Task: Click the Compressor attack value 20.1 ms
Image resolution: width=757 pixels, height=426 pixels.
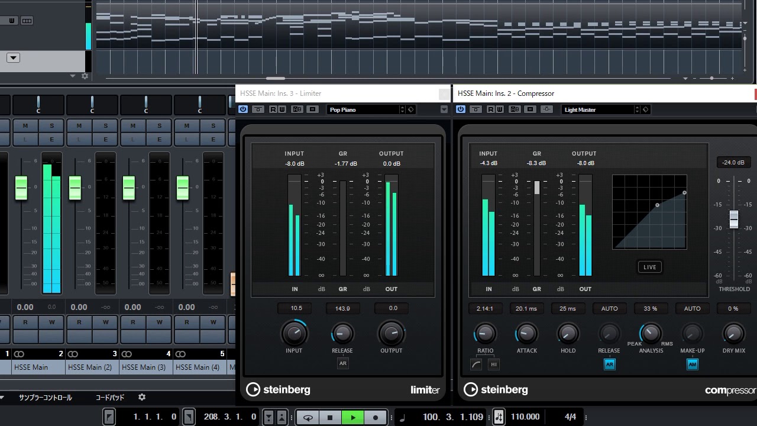Action: click(x=526, y=308)
